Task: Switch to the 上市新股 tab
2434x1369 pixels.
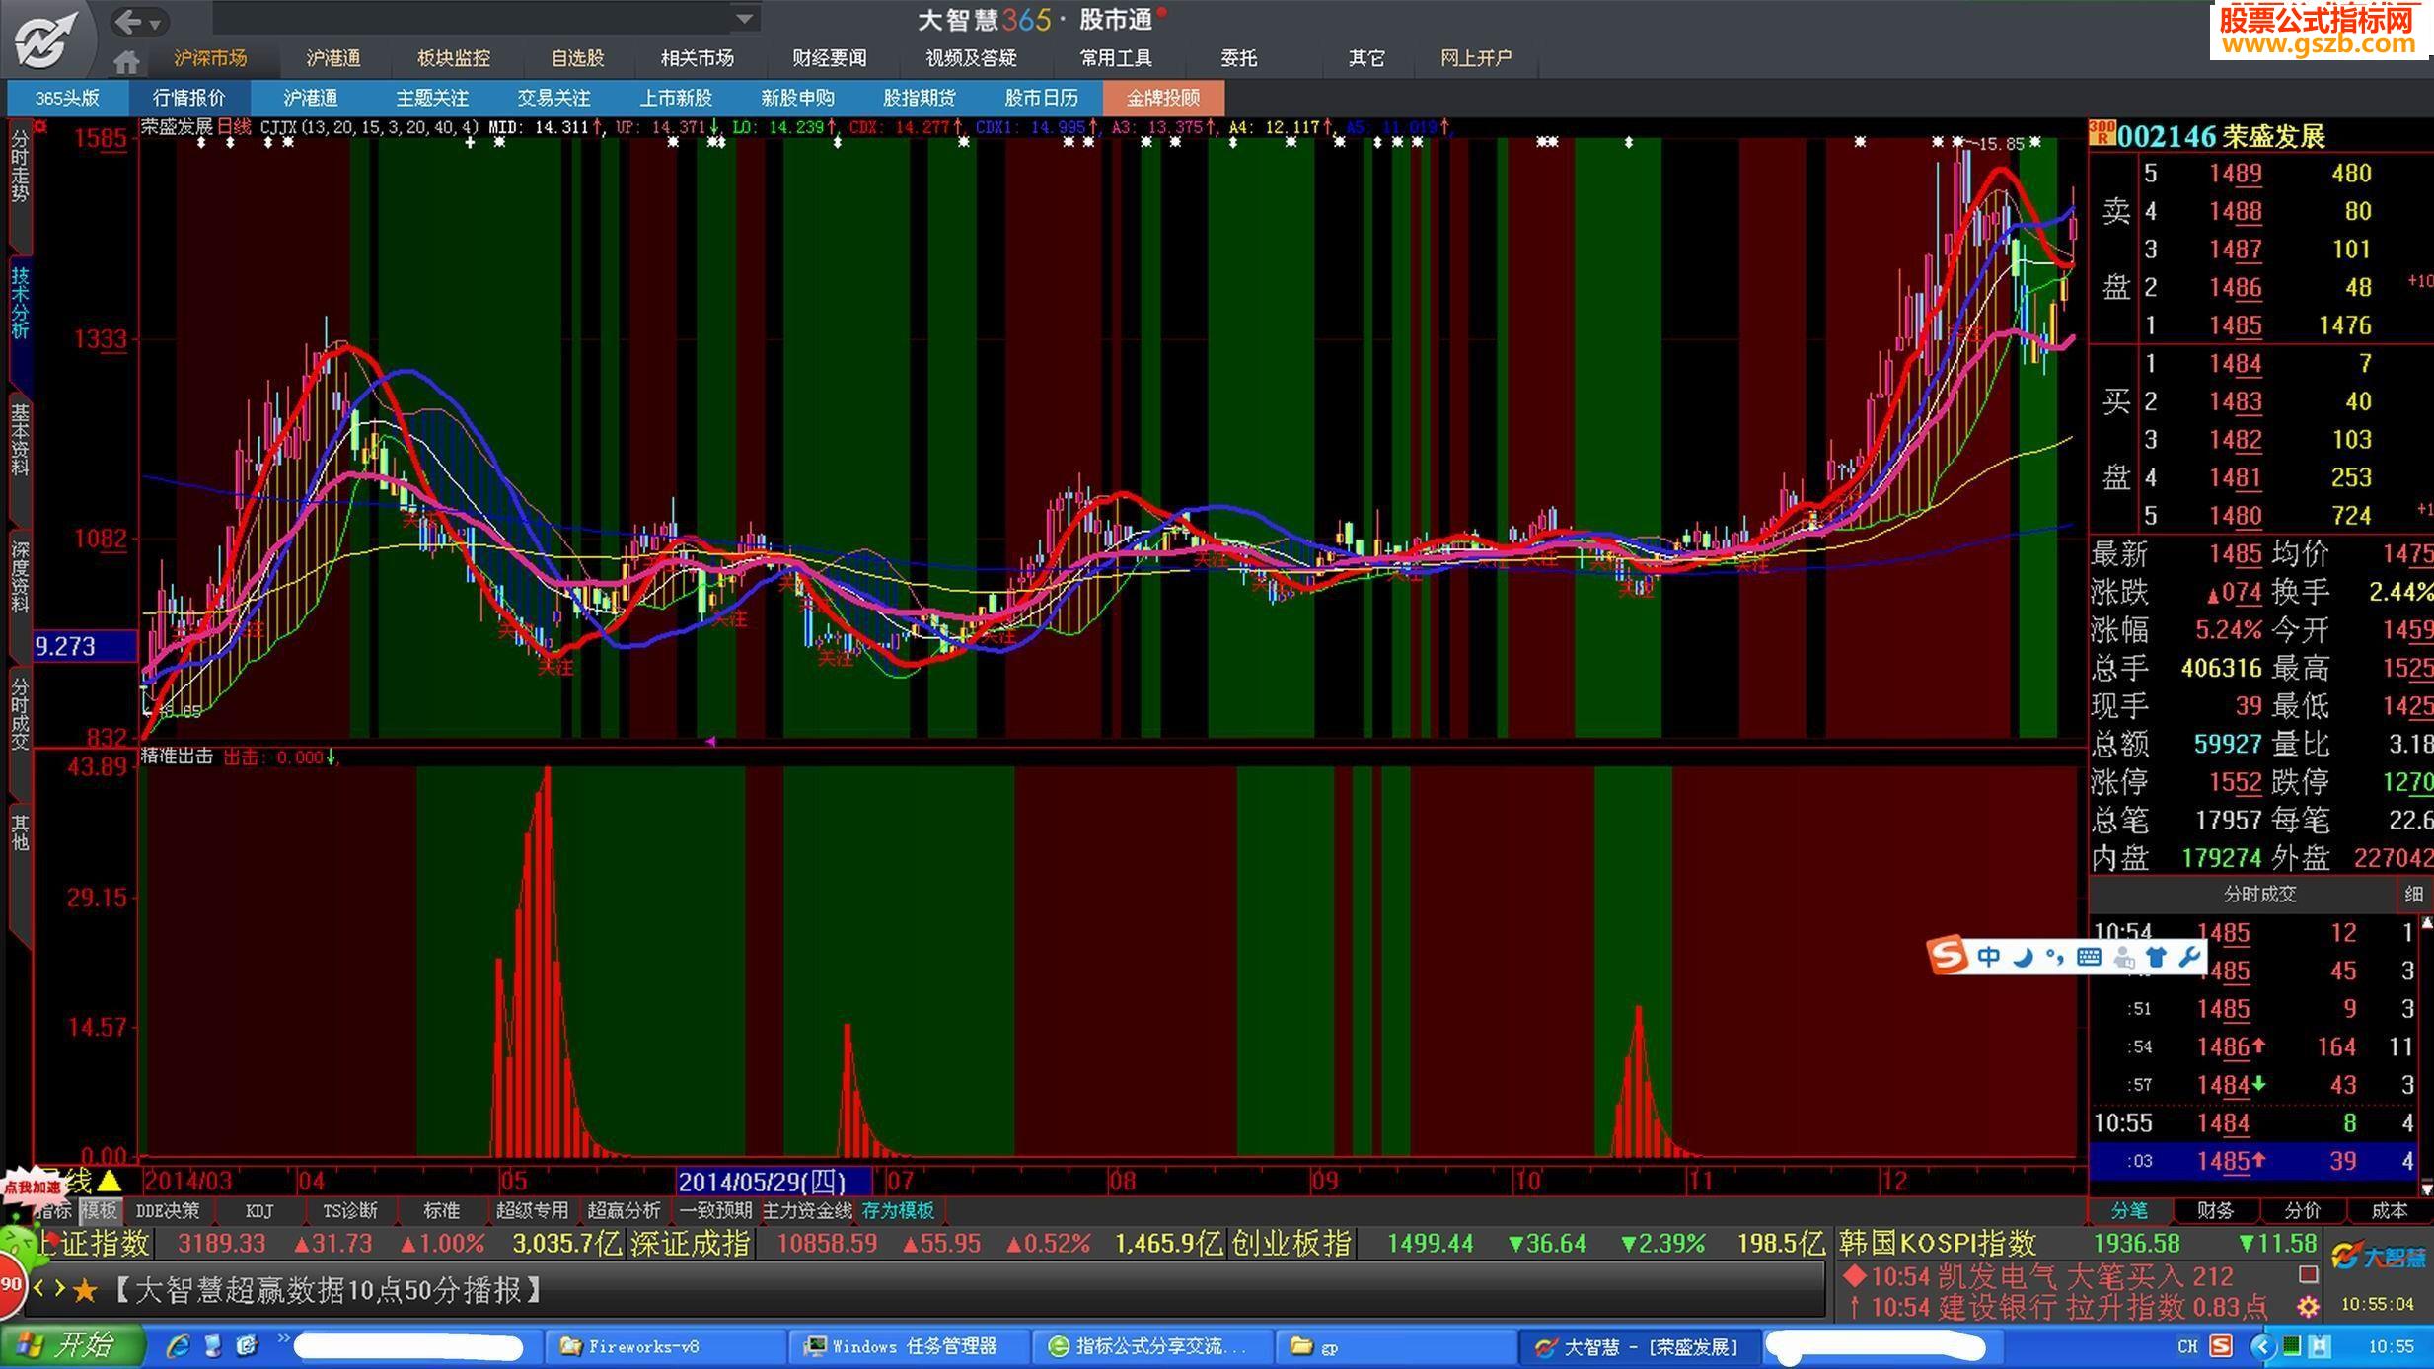Action: [x=676, y=98]
